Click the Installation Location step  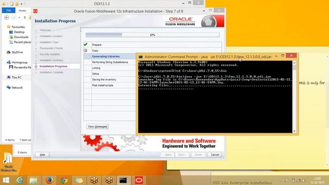tap(51, 36)
